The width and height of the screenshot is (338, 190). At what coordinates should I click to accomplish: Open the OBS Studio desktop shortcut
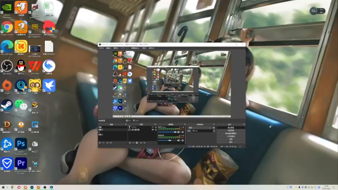pos(7,67)
